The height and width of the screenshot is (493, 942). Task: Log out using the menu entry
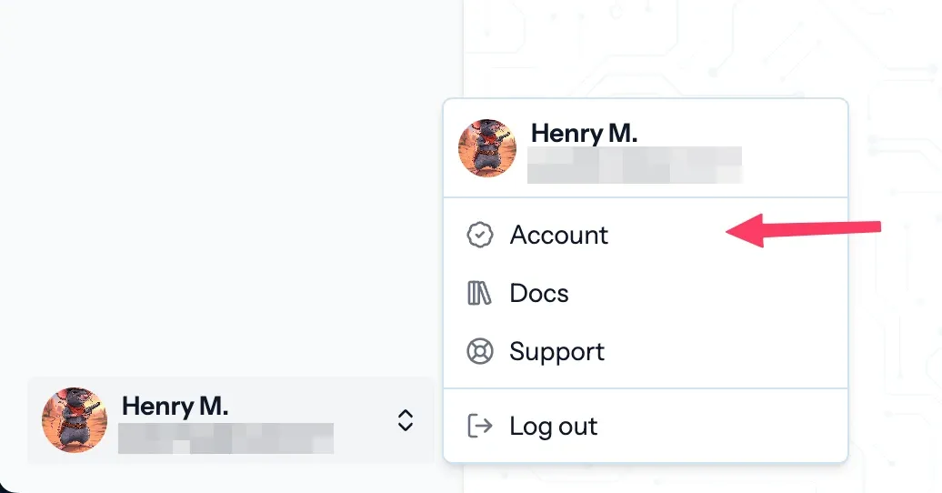(x=553, y=426)
